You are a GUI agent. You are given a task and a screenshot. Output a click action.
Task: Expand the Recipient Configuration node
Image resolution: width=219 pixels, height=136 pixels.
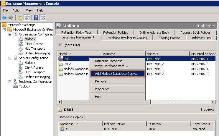(10, 82)
